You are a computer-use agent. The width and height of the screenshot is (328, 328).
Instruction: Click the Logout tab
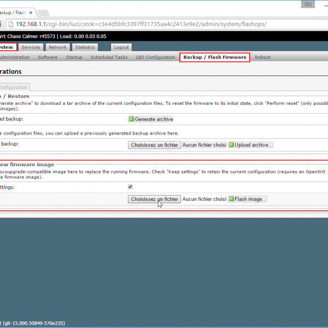[x=121, y=48]
